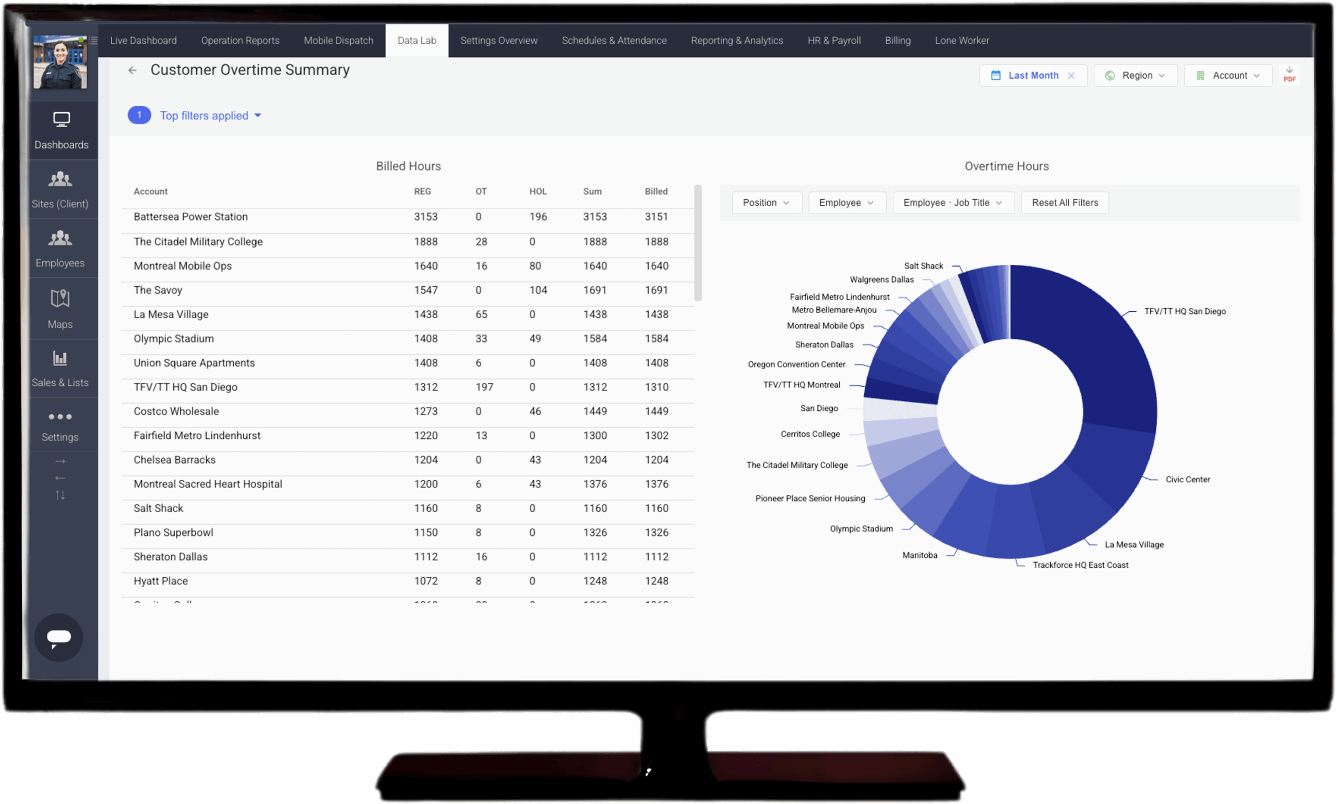Download report as PDF
This screenshot has height=804, width=1336.
[1290, 75]
